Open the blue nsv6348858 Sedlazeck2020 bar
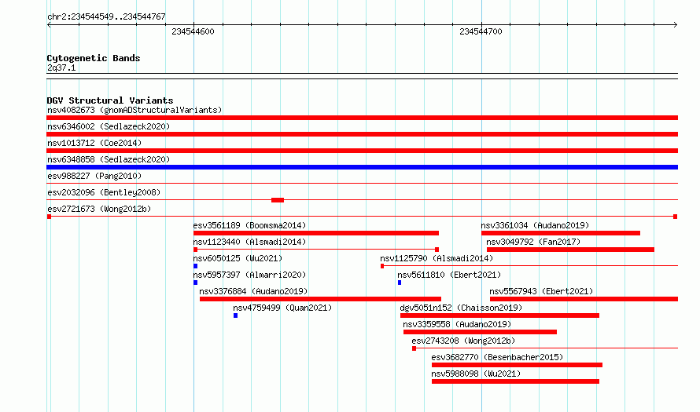This screenshot has height=412, width=700. 362,167
